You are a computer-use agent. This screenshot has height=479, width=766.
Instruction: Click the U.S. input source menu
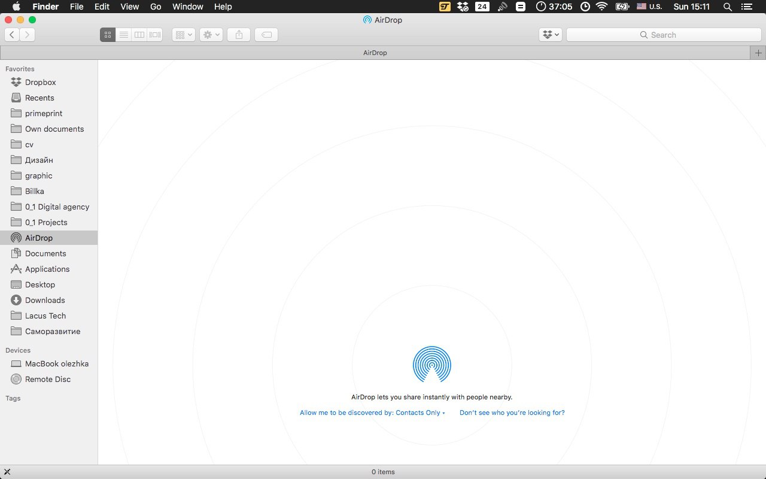click(649, 7)
